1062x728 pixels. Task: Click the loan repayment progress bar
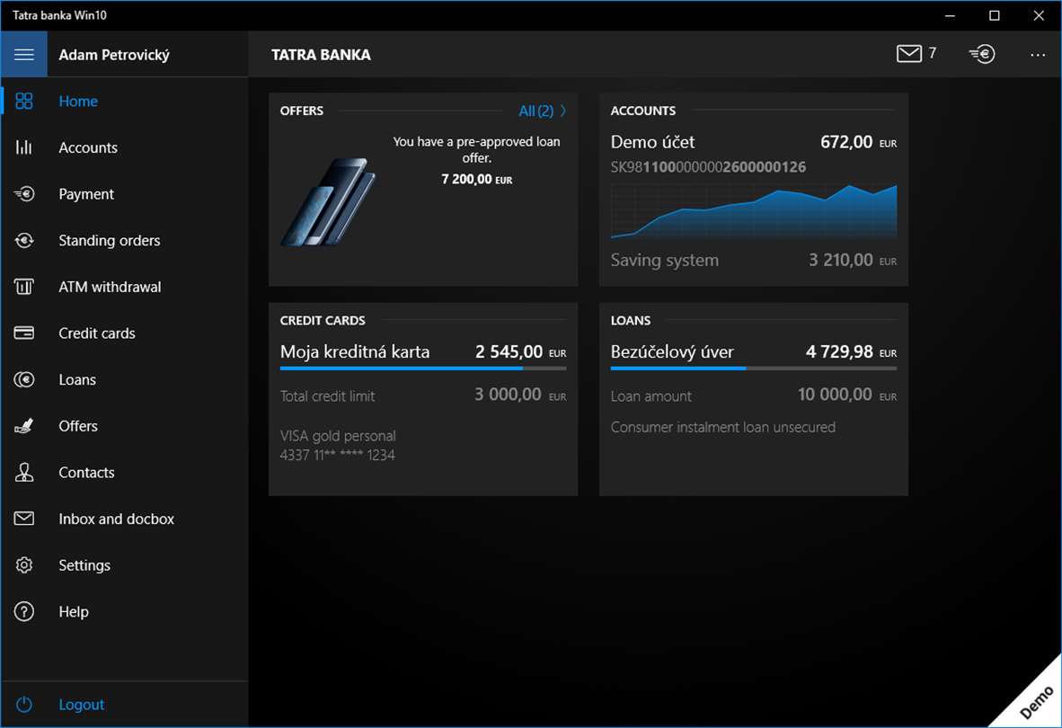click(x=754, y=368)
